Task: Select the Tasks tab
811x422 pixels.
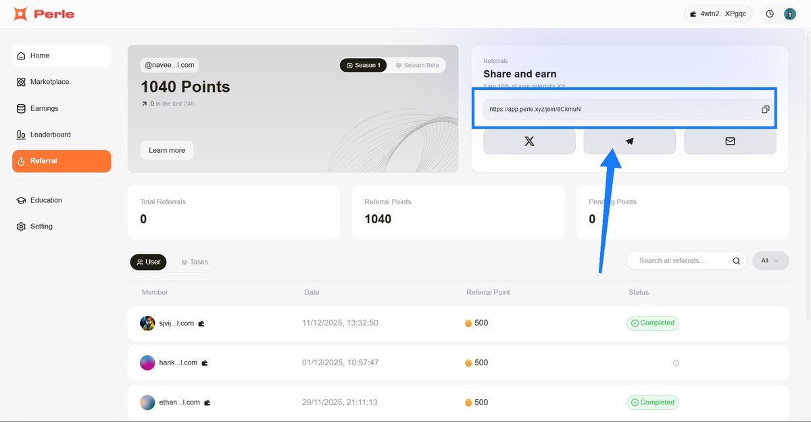Action: pyautogui.click(x=194, y=262)
